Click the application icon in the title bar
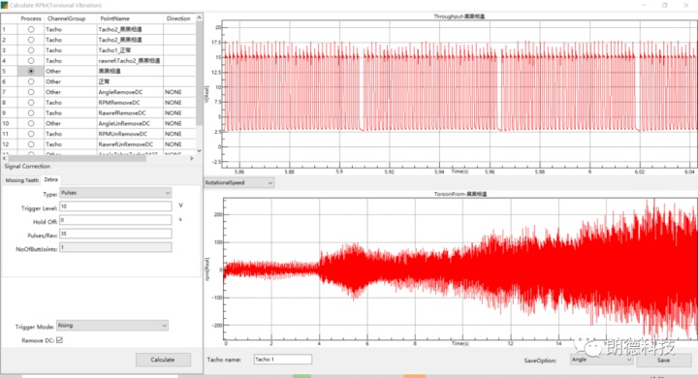This screenshot has height=378, width=698. [x=4, y=5]
